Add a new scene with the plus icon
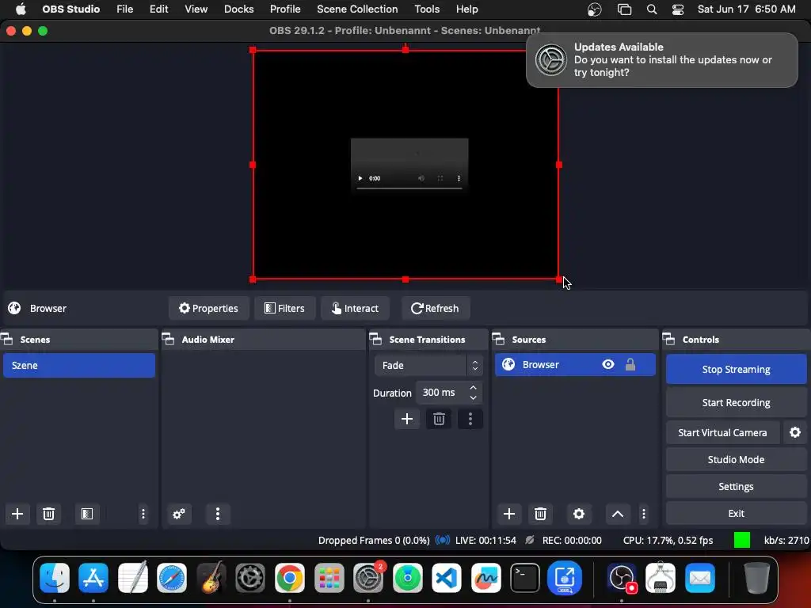This screenshot has width=811, height=608. coord(17,514)
